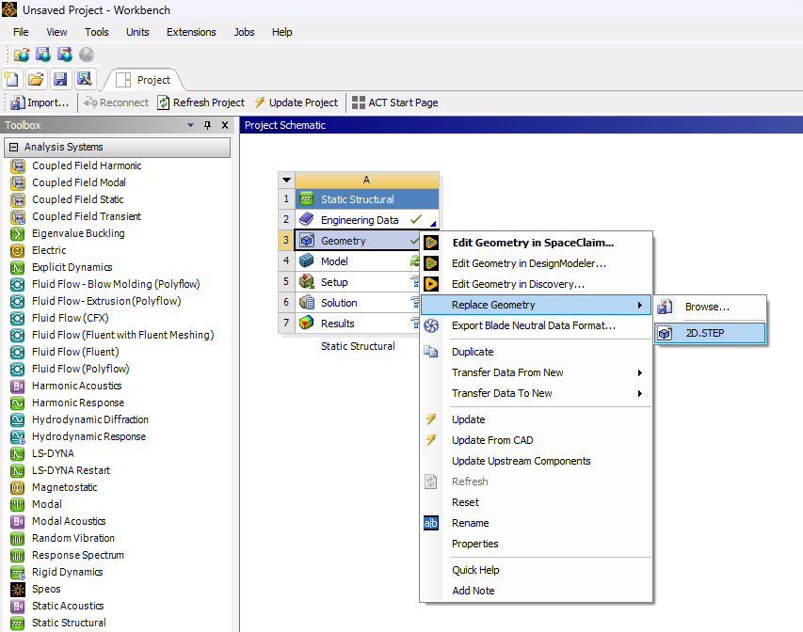Click the Update Project button
Viewport: 803px width, 632px height.
tap(296, 103)
